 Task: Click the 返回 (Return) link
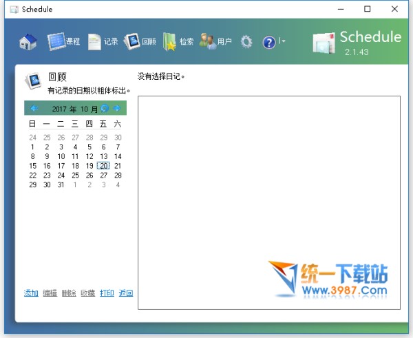(x=126, y=293)
